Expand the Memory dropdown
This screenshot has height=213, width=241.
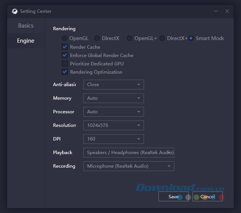tap(114, 98)
